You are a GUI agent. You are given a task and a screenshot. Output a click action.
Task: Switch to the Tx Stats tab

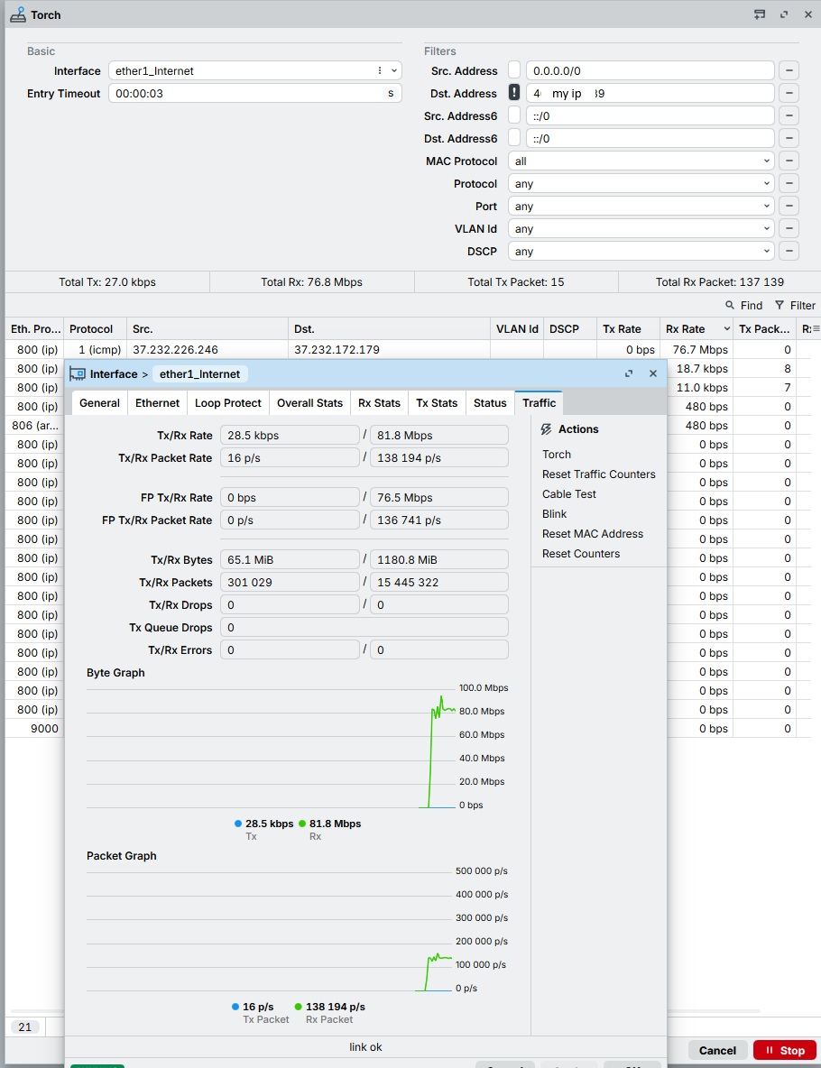coord(437,402)
